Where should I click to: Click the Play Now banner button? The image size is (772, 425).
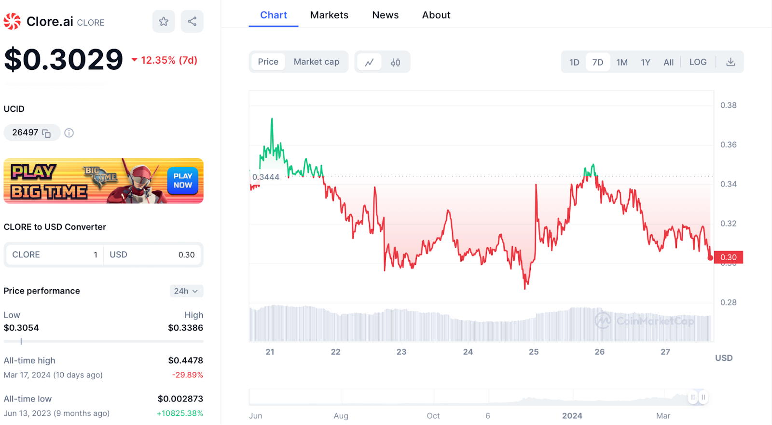(183, 181)
